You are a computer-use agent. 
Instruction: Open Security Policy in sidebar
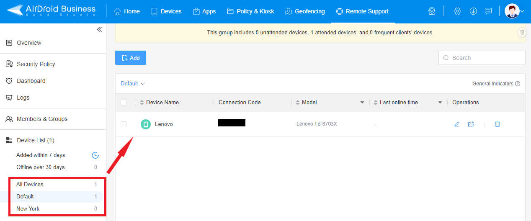pyautogui.click(x=36, y=64)
